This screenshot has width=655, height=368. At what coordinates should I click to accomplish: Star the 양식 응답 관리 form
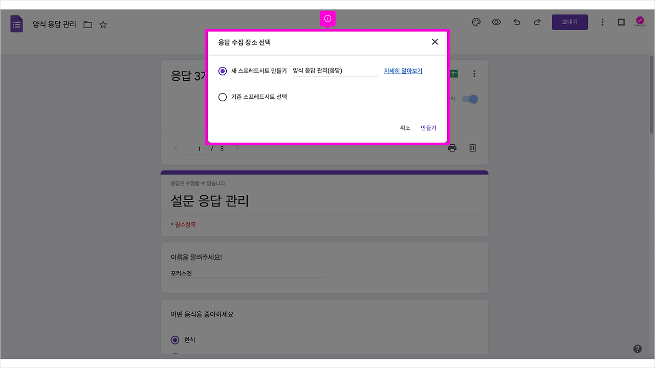[103, 24]
